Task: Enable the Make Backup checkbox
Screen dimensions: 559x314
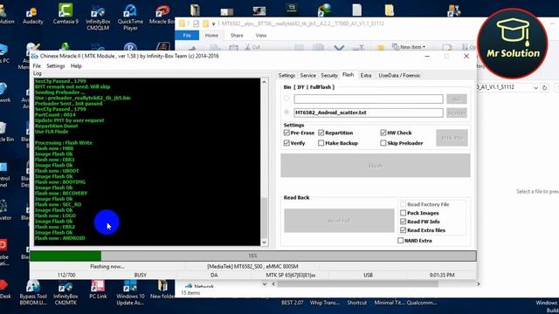Action: click(x=321, y=143)
